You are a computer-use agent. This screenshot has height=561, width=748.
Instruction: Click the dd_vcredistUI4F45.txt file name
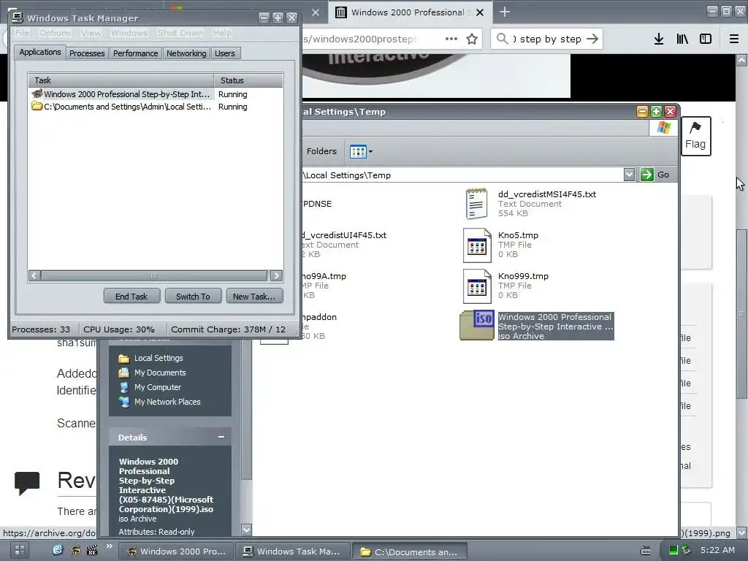coord(345,235)
